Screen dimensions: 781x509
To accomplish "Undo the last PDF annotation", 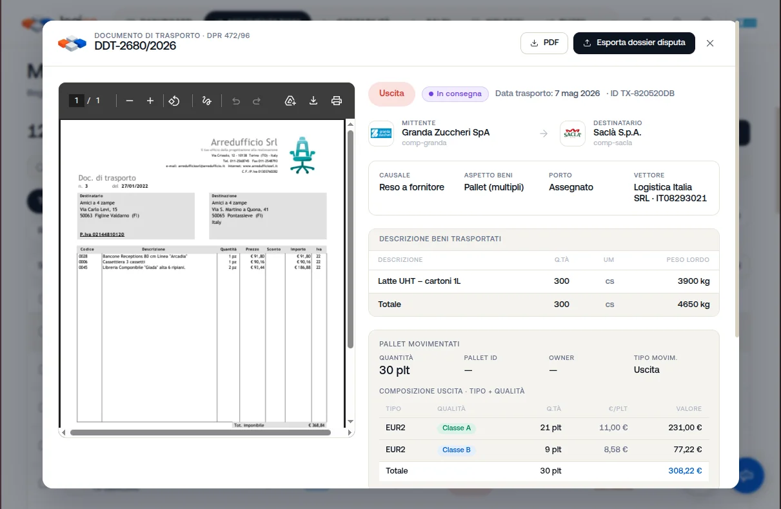I will [236, 101].
